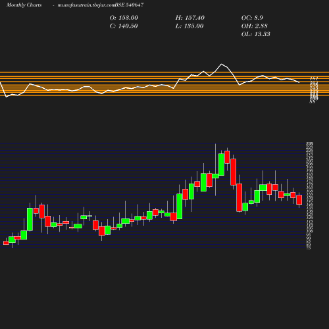Screen dimensions: 329x329
Task: Click the munafasutra.com watermark text
Action: tap(86, 5)
